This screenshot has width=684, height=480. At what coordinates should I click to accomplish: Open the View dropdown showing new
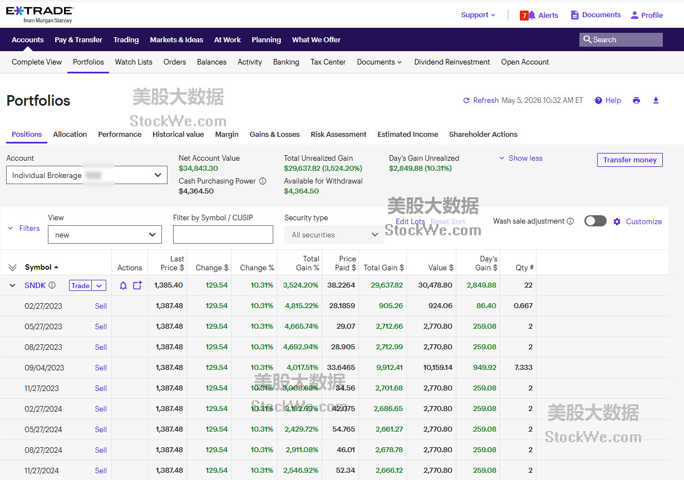coord(105,235)
